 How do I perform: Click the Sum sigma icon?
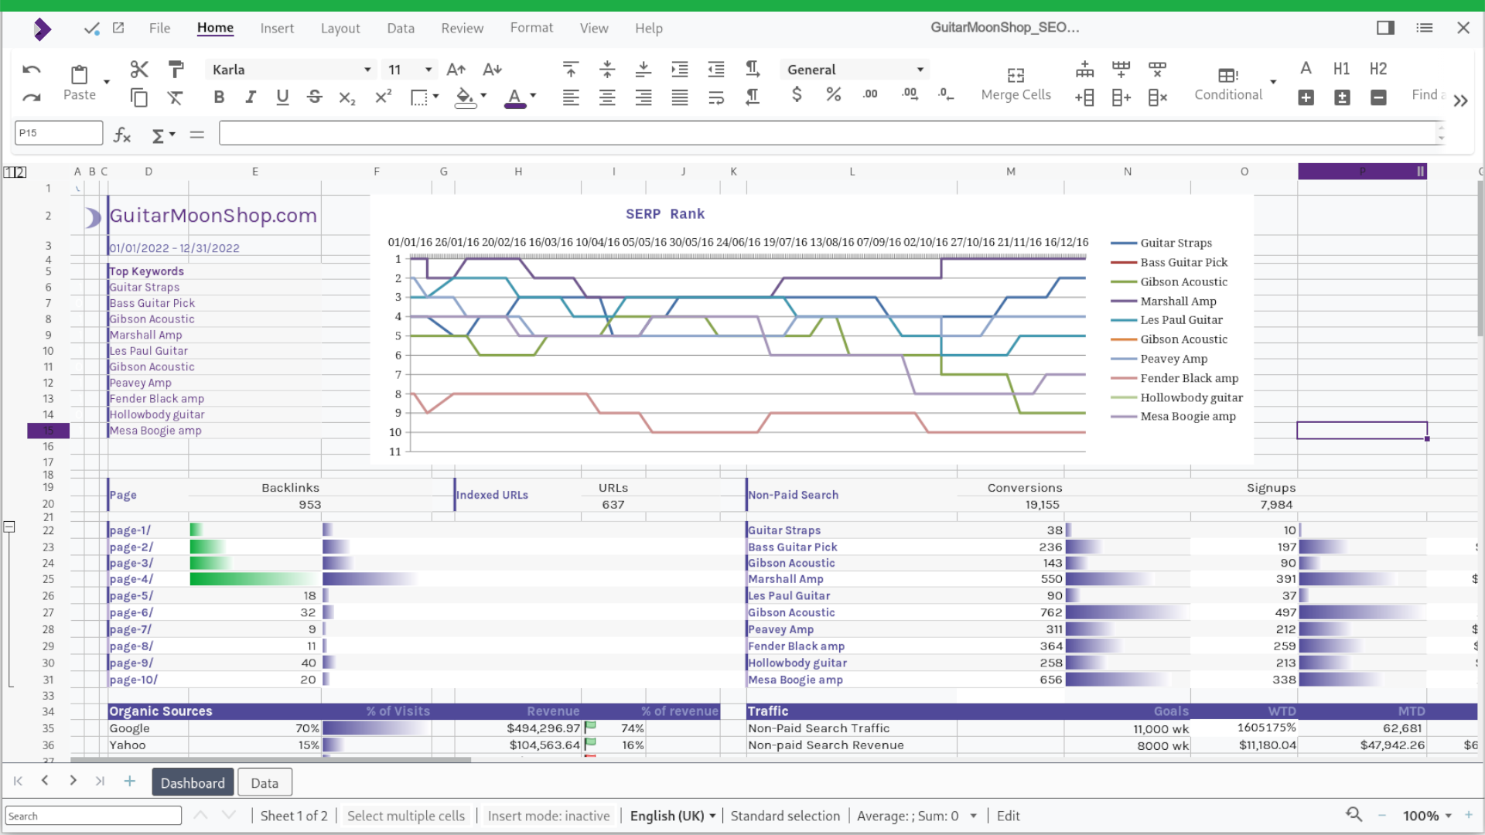click(x=157, y=135)
